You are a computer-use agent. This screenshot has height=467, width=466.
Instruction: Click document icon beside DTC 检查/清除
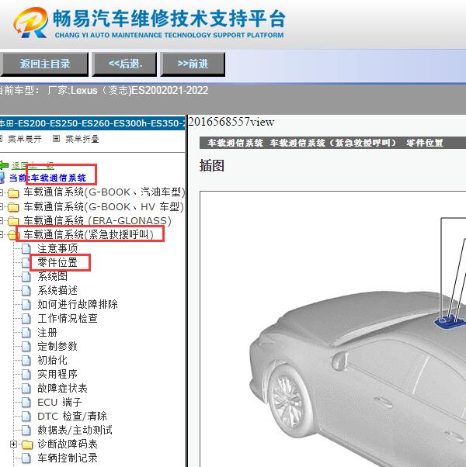point(26,417)
